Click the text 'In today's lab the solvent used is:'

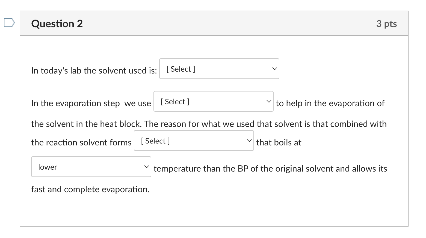[94, 71]
